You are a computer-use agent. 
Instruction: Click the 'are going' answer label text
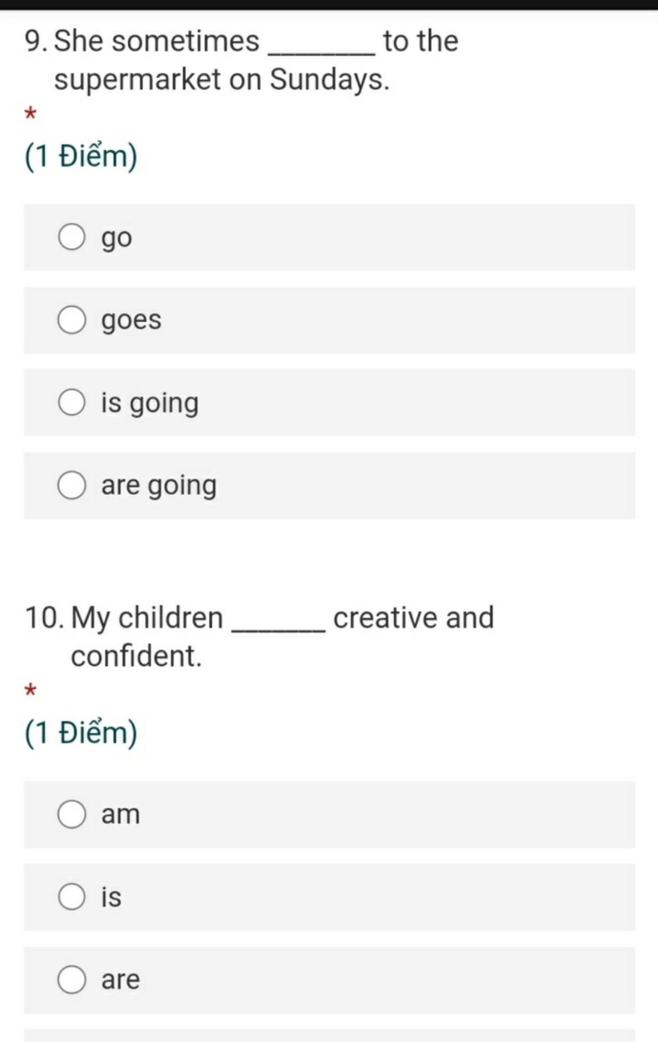click(x=159, y=487)
